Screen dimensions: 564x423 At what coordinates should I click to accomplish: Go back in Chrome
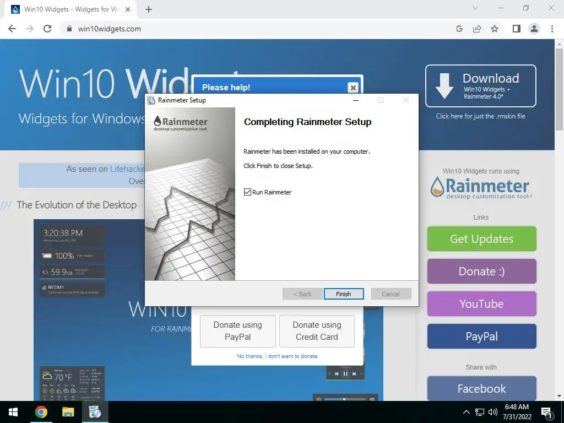click(12, 29)
